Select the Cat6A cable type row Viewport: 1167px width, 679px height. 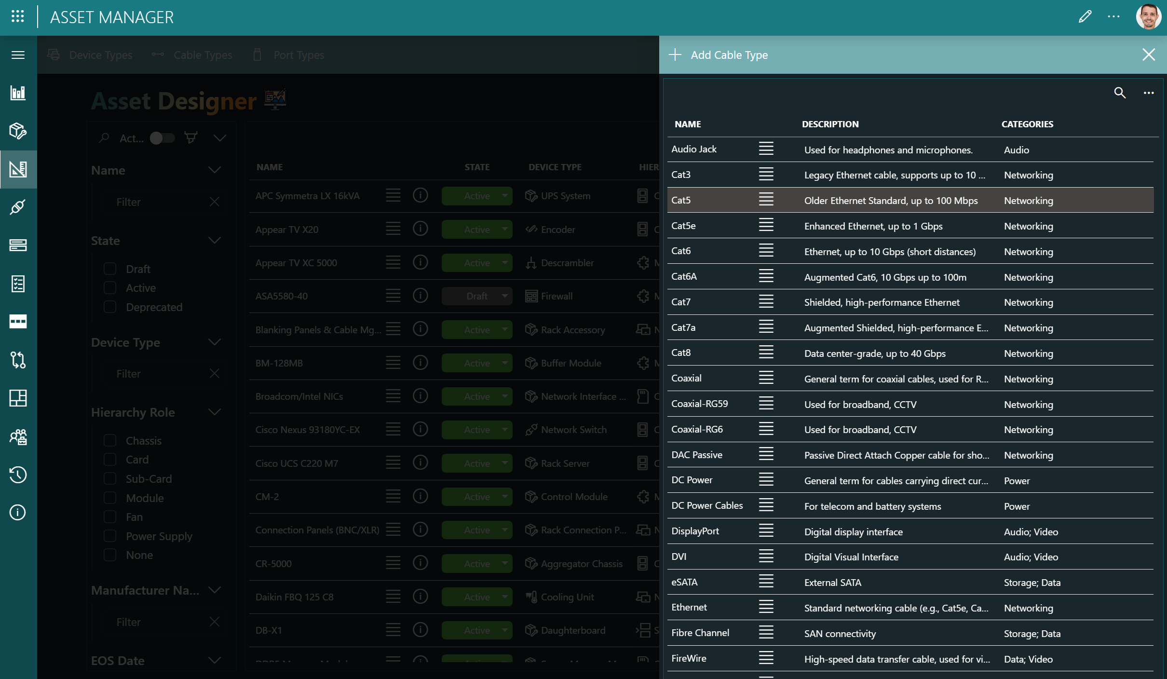click(x=910, y=276)
